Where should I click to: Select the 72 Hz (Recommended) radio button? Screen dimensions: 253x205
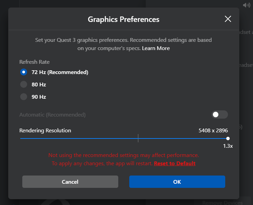(x=24, y=72)
